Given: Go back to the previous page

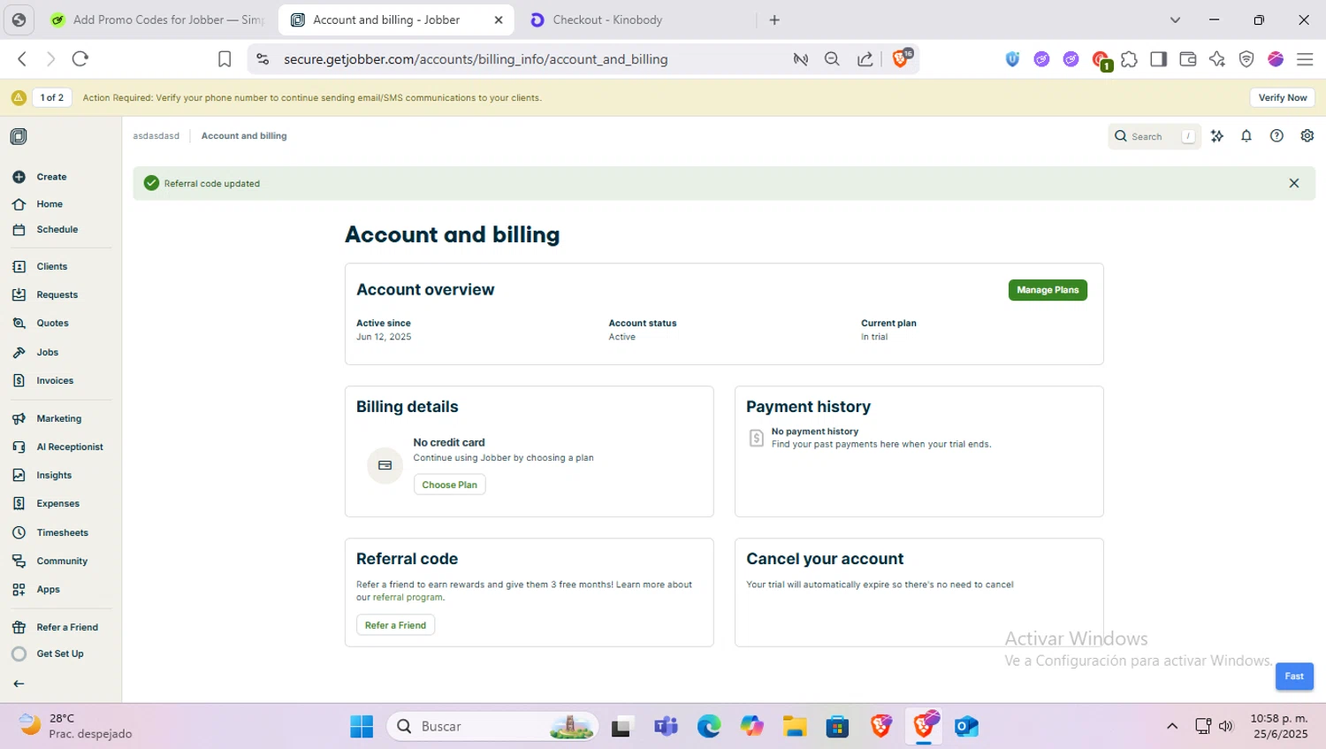Looking at the screenshot, I should click(22, 59).
